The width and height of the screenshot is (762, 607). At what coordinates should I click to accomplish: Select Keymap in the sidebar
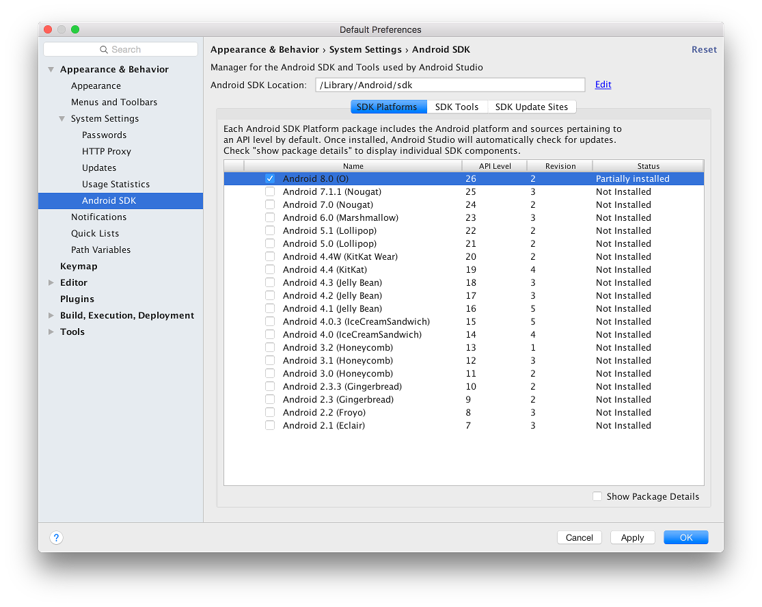79,267
